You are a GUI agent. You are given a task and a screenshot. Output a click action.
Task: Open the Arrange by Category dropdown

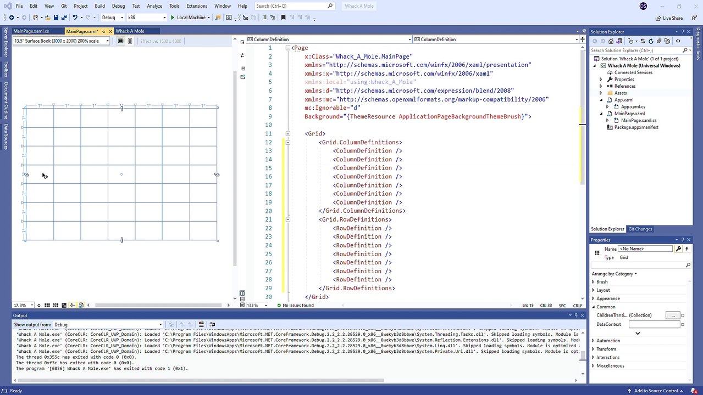pos(615,274)
